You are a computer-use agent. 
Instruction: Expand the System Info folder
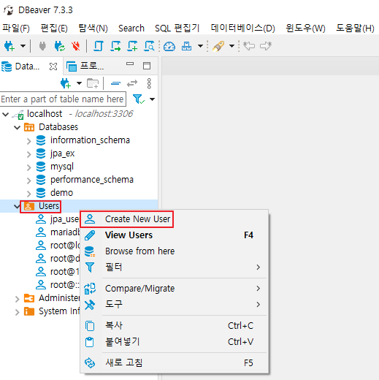tap(17, 311)
